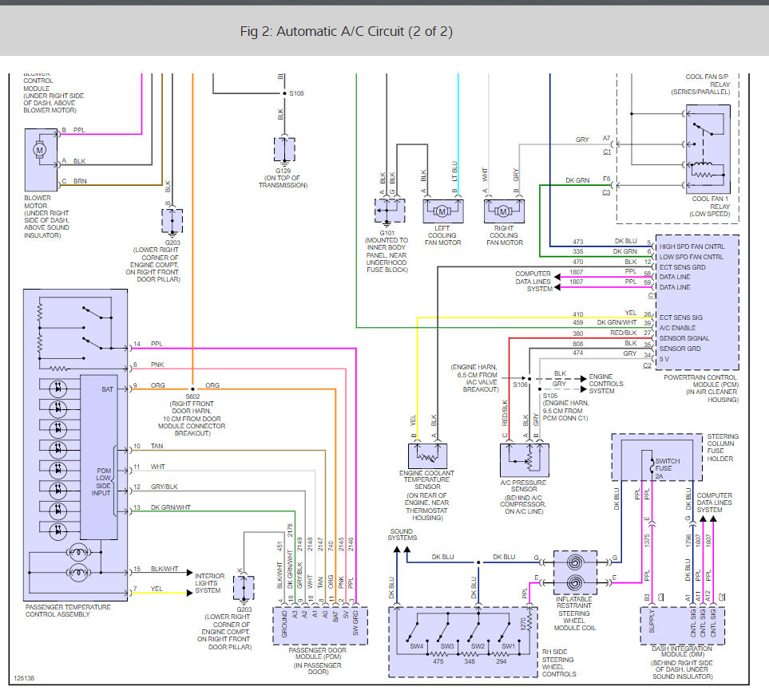Select the 1270 resistor symbol in steering controls

(529, 624)
